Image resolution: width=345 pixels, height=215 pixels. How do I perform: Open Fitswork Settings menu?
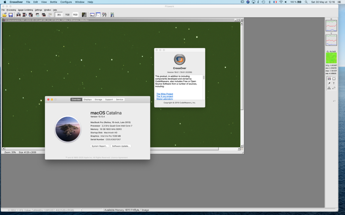coord(38,10)
